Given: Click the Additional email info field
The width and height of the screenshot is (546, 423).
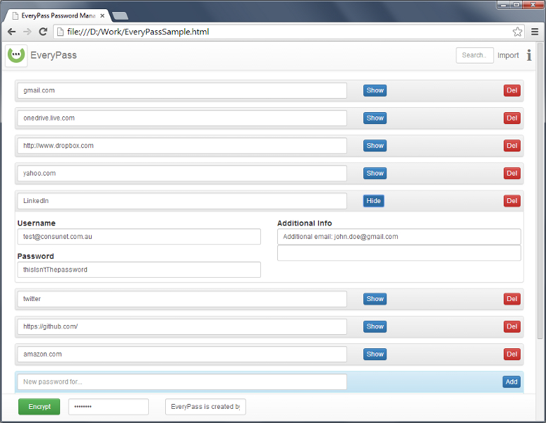Looking at the screenshot, I should click(x=399, y=237).
